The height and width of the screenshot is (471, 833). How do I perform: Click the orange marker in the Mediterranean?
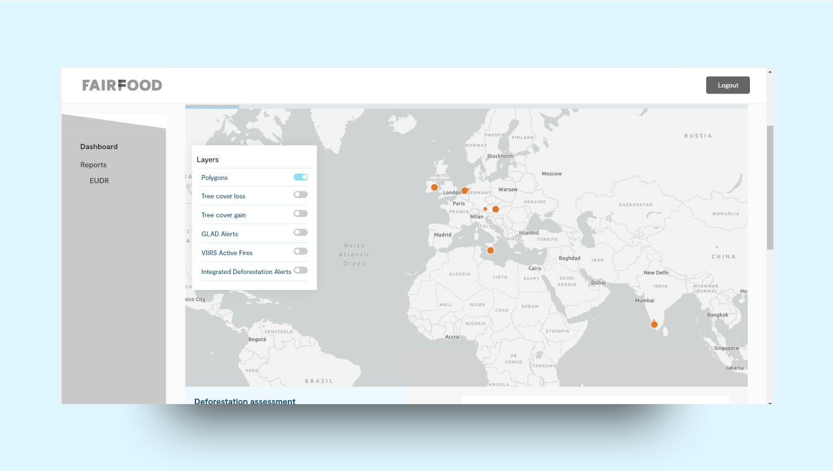click(x=490, y=251)
